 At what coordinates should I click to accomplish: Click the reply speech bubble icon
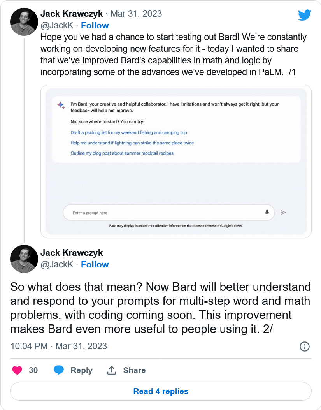58,370
